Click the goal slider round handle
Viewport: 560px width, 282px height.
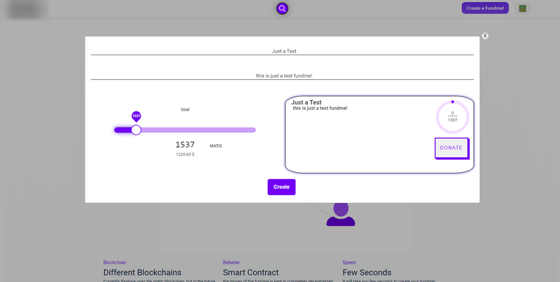click(x=136, y=130)
